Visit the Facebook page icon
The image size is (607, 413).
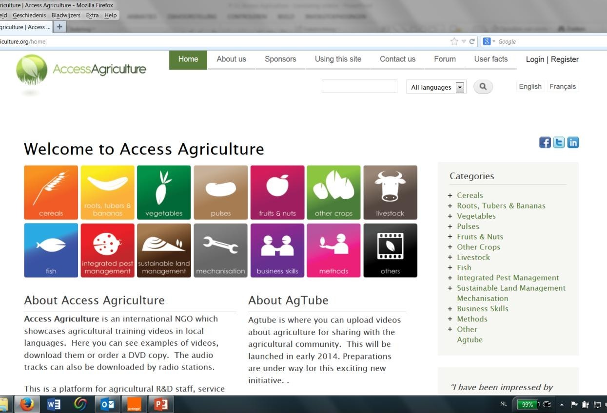point(545,142)
